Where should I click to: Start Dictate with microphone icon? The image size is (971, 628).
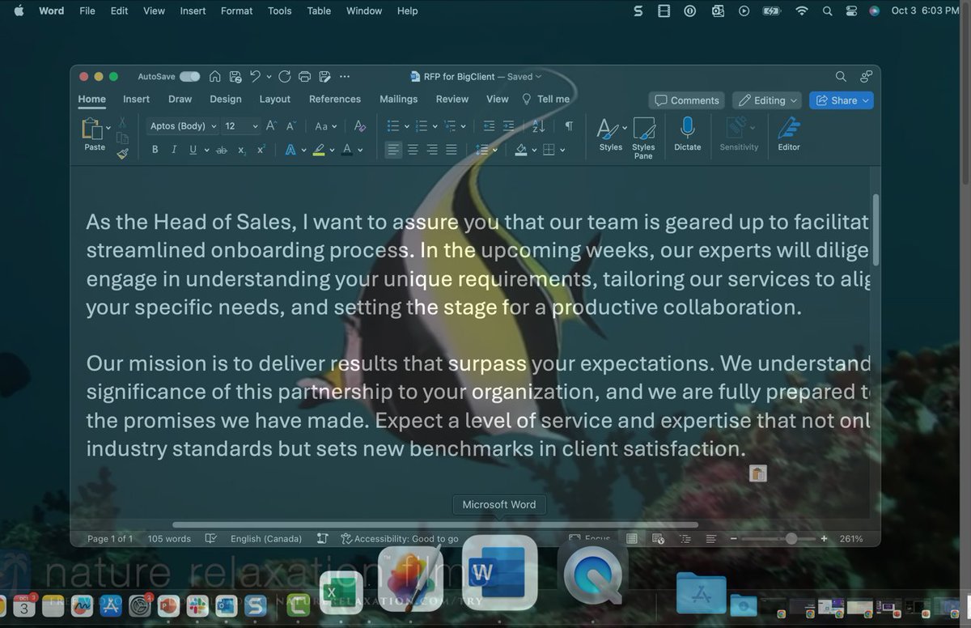pos(687,134)
